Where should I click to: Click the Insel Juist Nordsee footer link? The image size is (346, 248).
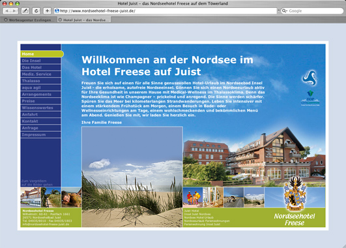pyautogui.click(x=197, y=214)
